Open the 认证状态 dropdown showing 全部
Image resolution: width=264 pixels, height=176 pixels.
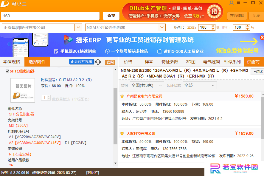[200, 86]
